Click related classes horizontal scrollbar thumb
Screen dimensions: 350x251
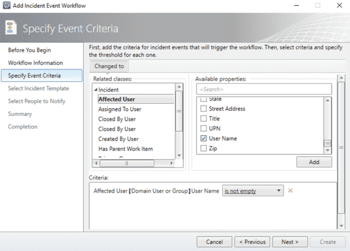click(x=127, y=163)
